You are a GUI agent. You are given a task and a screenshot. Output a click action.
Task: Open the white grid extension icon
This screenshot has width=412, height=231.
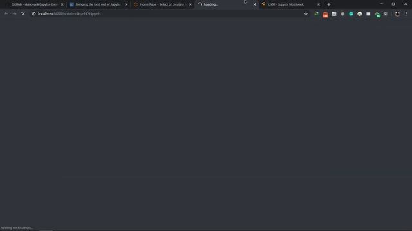coord(334,14)
